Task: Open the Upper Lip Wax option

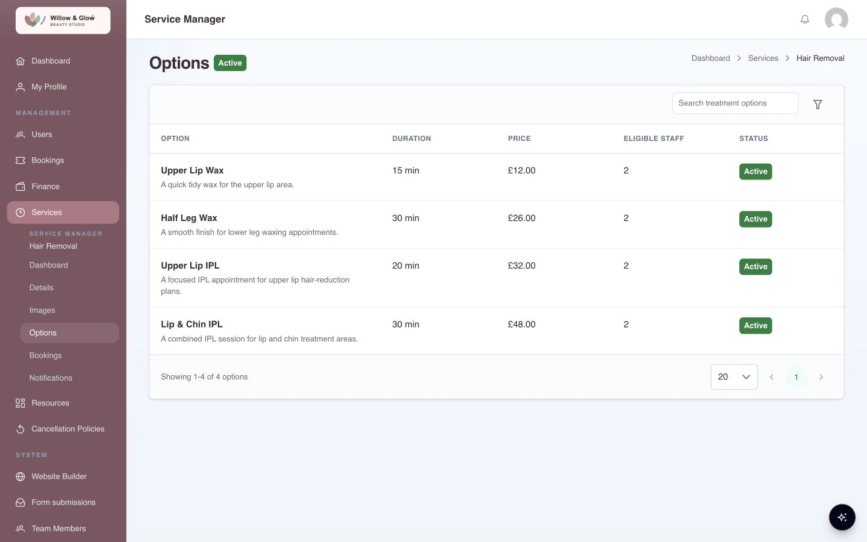Action: click(x=192, y=170)
